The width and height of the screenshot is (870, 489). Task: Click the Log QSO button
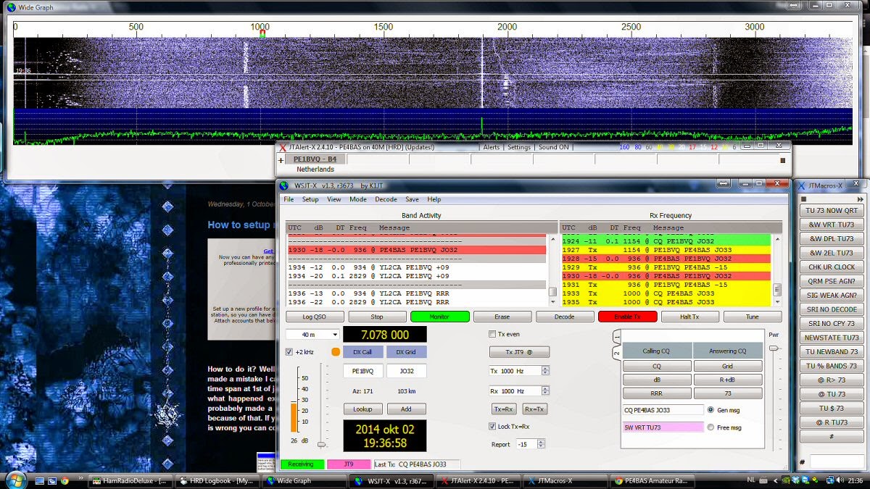315,317
